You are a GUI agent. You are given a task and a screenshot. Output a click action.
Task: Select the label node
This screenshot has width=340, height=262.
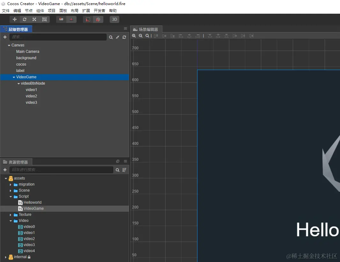coord(20,71)
